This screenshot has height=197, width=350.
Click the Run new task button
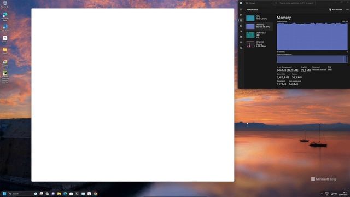(x=335, y=10)
